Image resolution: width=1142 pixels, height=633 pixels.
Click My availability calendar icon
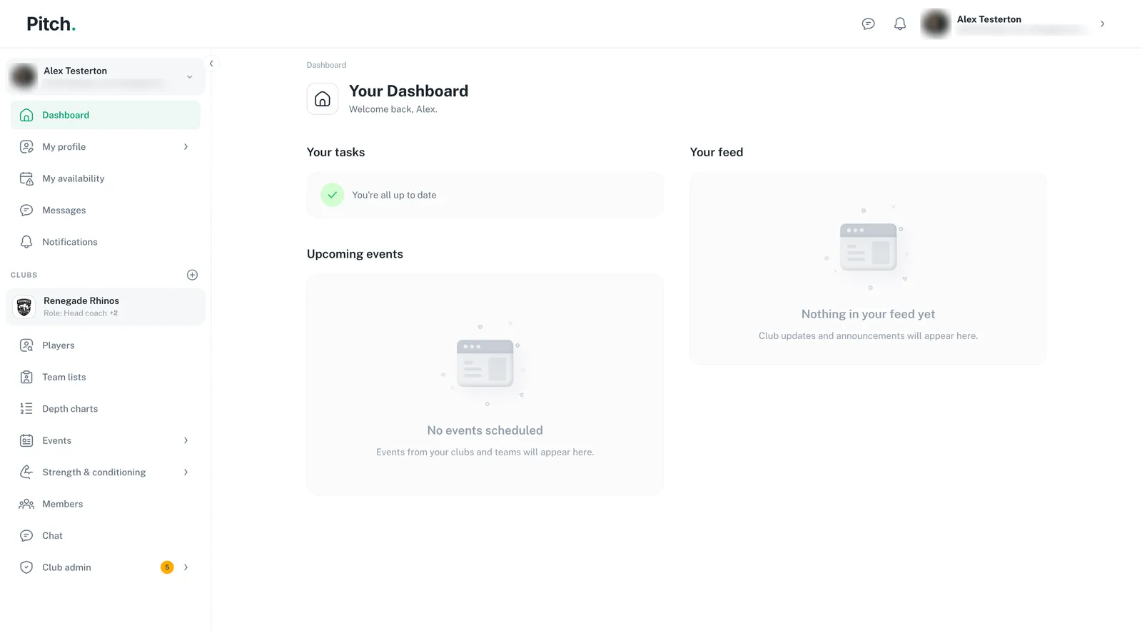[x=26, y=178]
